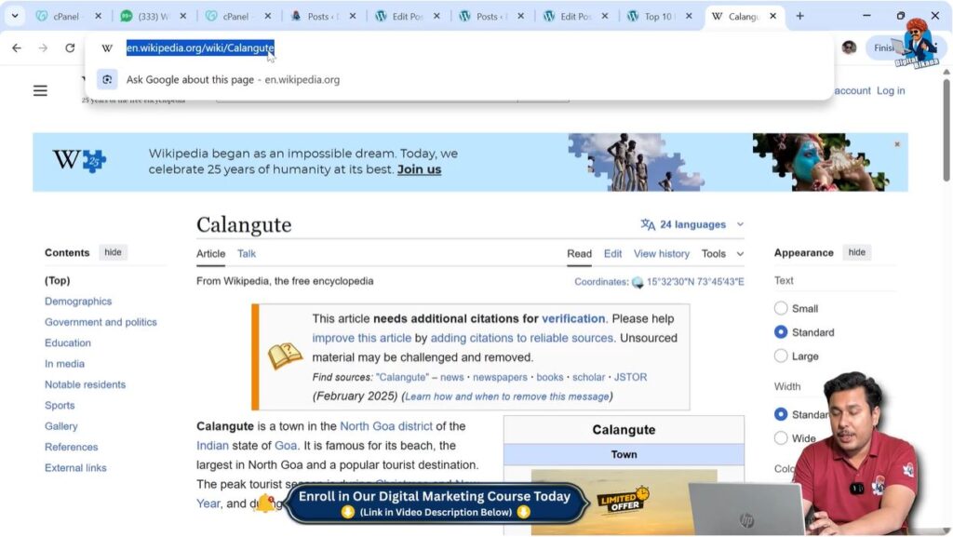Reload the page using the refresh icon
Viewport: 953px width, 537px height.
point(70,48)
